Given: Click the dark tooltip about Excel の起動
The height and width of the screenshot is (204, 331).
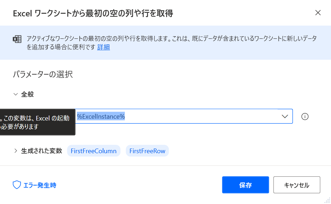Looking at the screenshot, I should 38,122.
